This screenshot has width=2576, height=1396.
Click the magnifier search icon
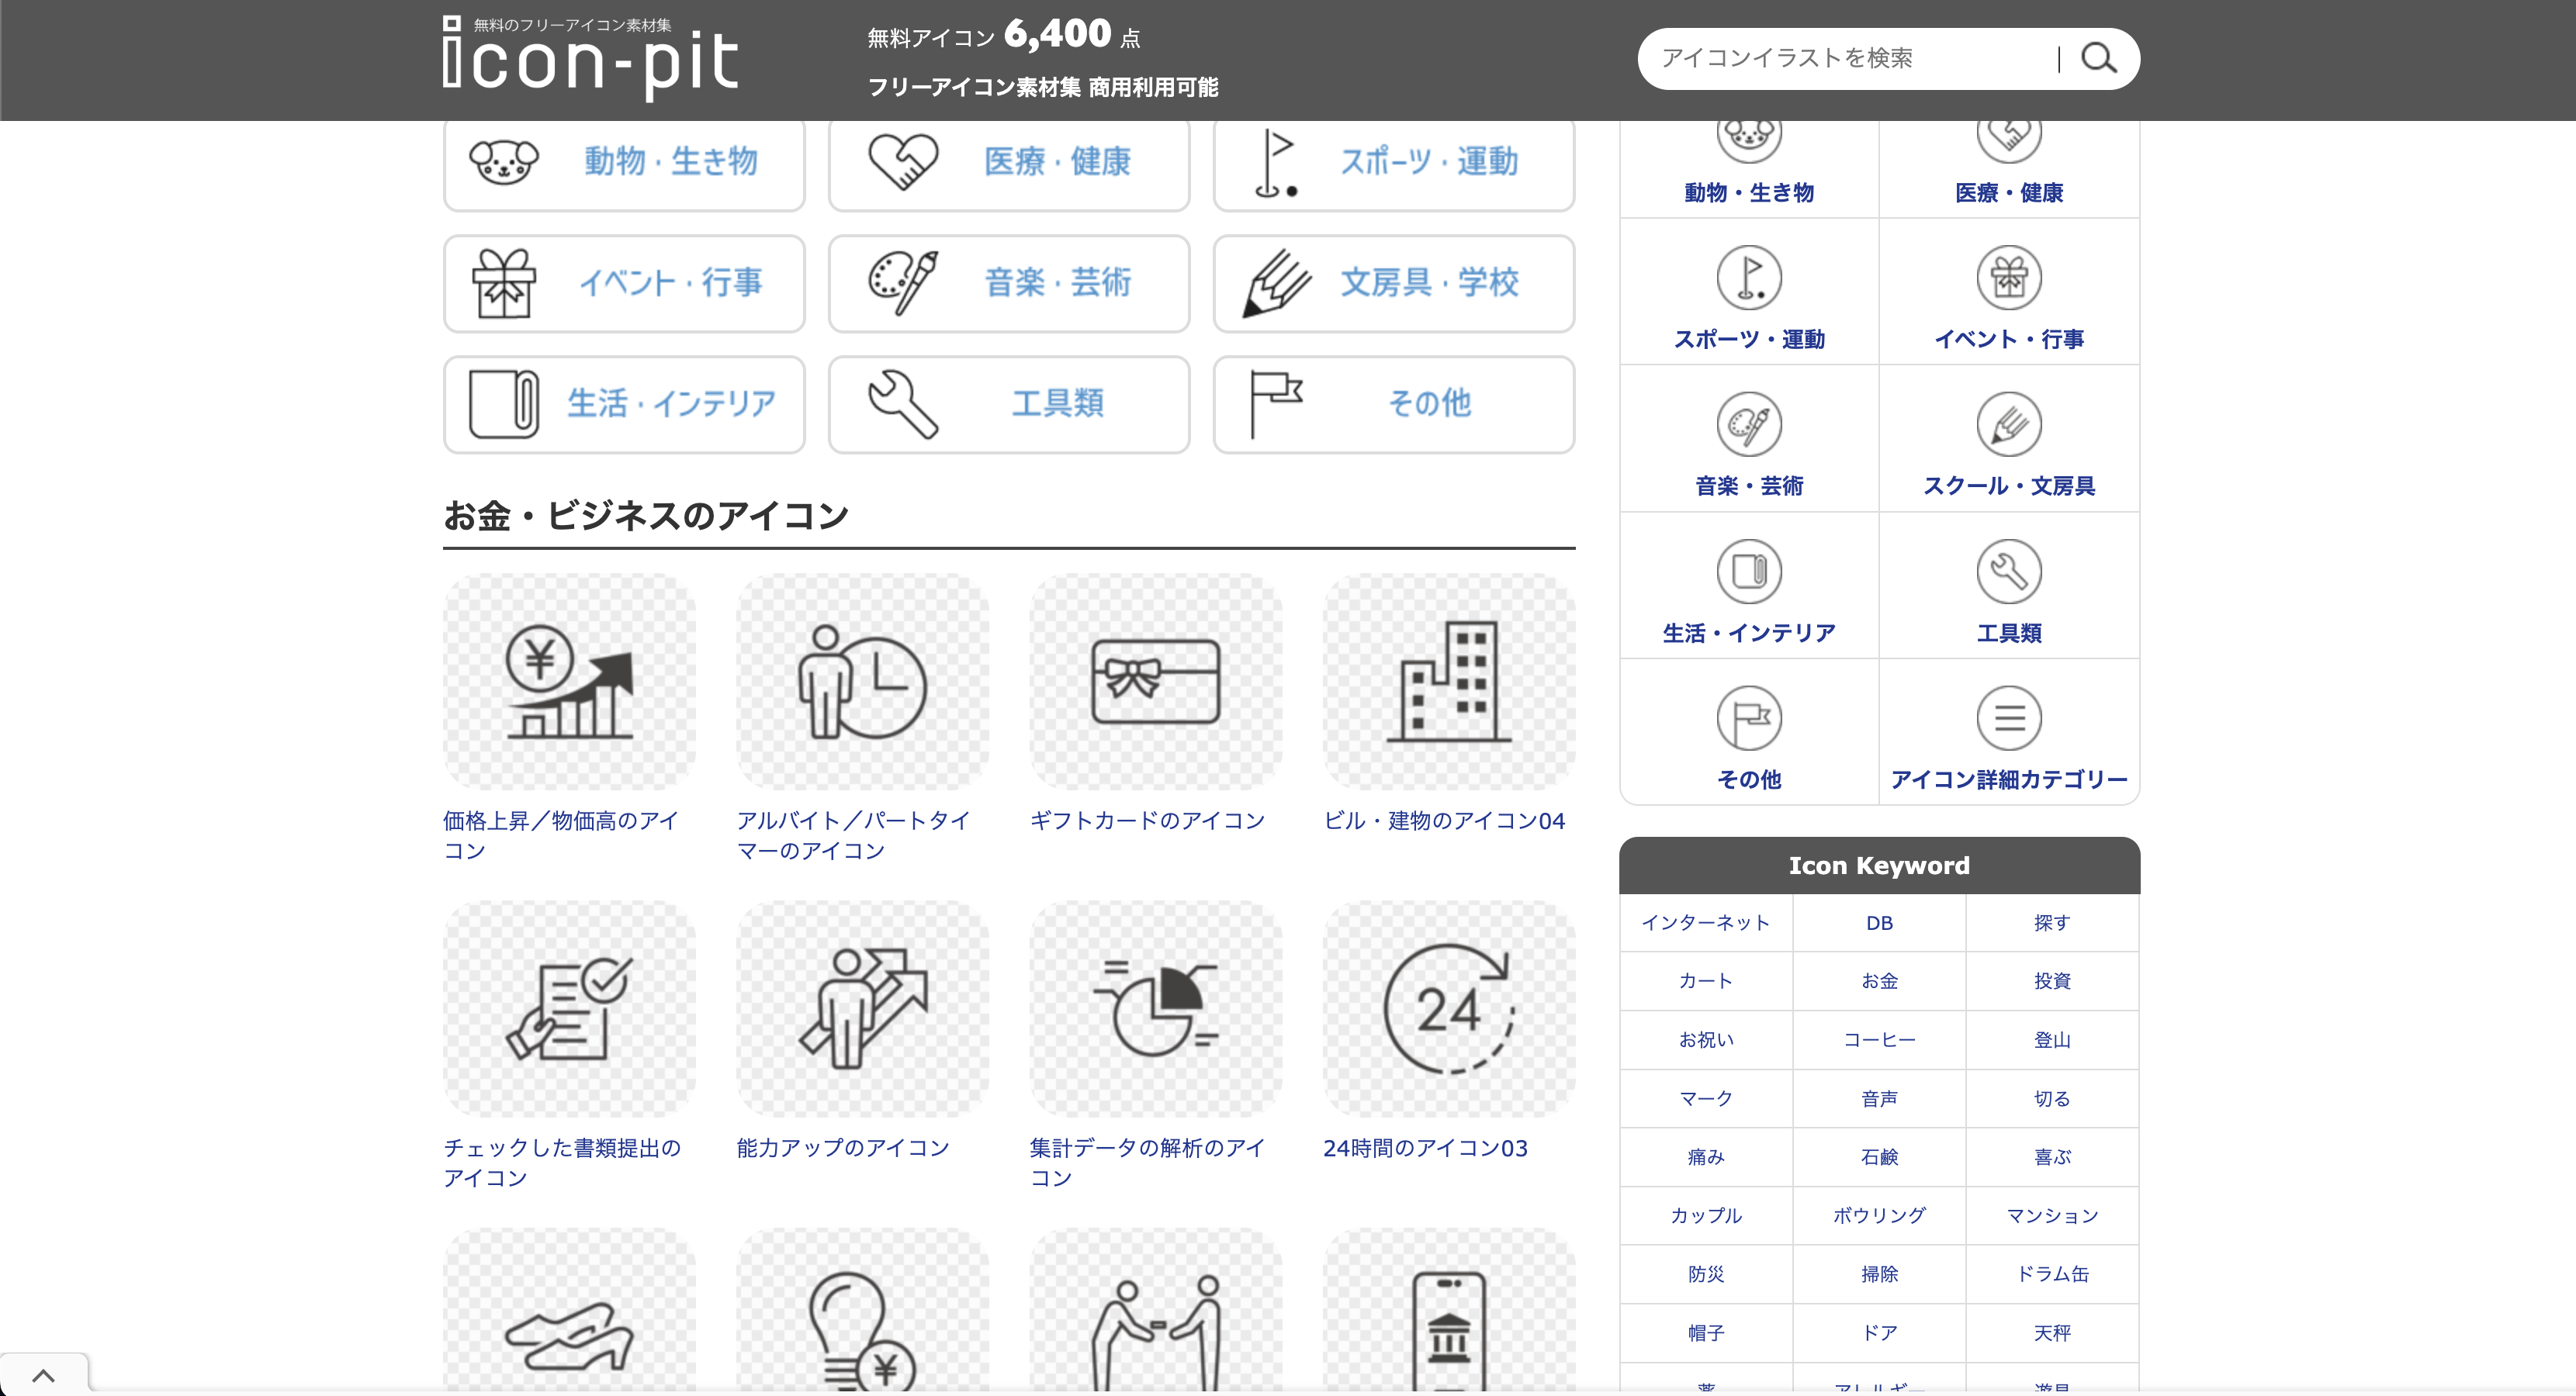point(2098,58)
